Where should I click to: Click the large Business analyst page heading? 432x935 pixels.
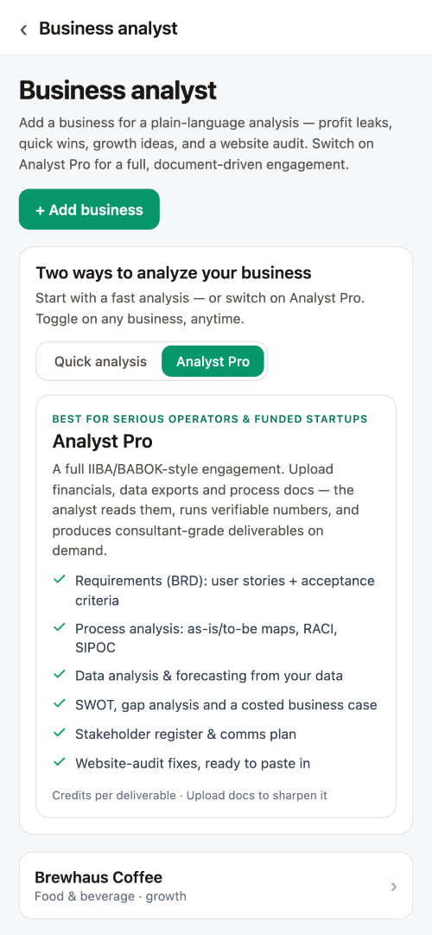click(118, 91)
